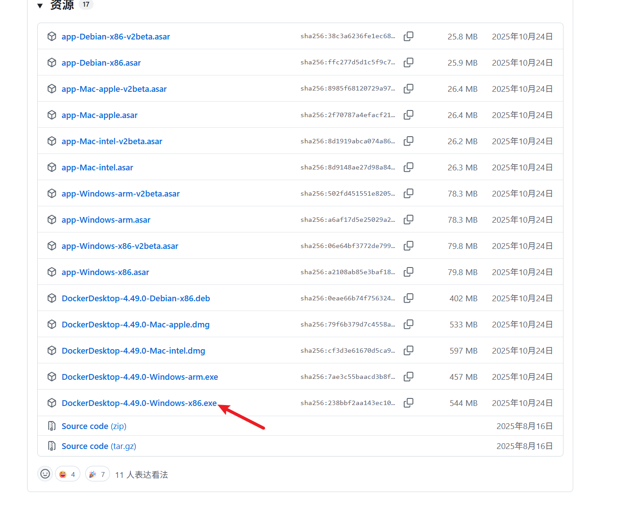626x508 pixels.
Task: Click the archive icon beside Source code (tar.gz)
Action: [52, 446]
